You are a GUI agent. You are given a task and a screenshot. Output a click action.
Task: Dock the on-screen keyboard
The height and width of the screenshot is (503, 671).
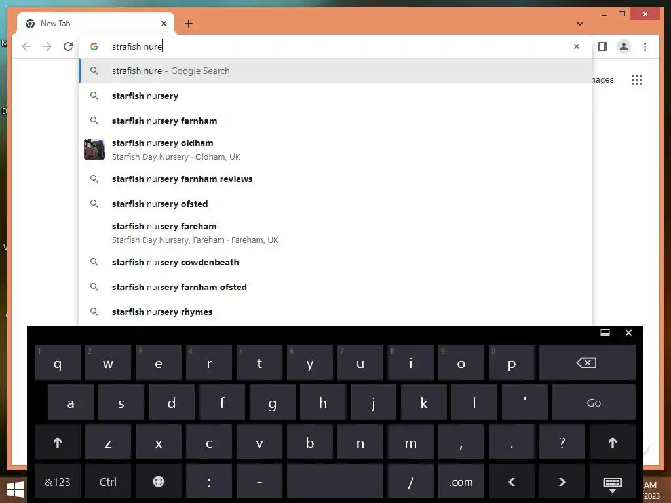(605, 333)
